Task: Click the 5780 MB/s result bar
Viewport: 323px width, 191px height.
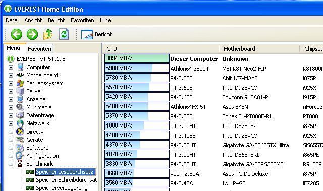Action: click(137, 78)
